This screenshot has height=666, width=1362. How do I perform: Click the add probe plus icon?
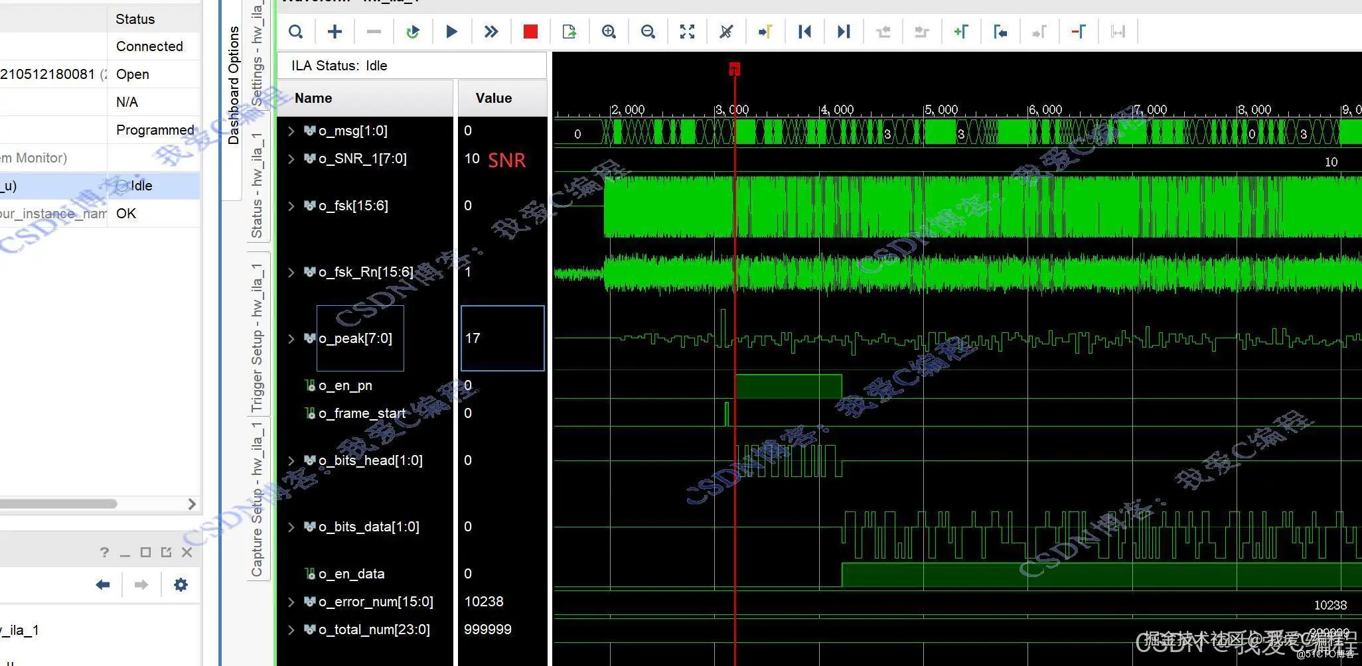(x=335, y=32)
